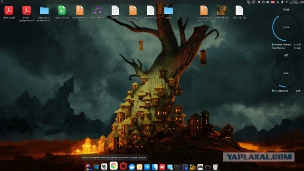This screenshot has height=171, width=304.
Task: Open the yellow package app in dock
Action: click(193, 167)
